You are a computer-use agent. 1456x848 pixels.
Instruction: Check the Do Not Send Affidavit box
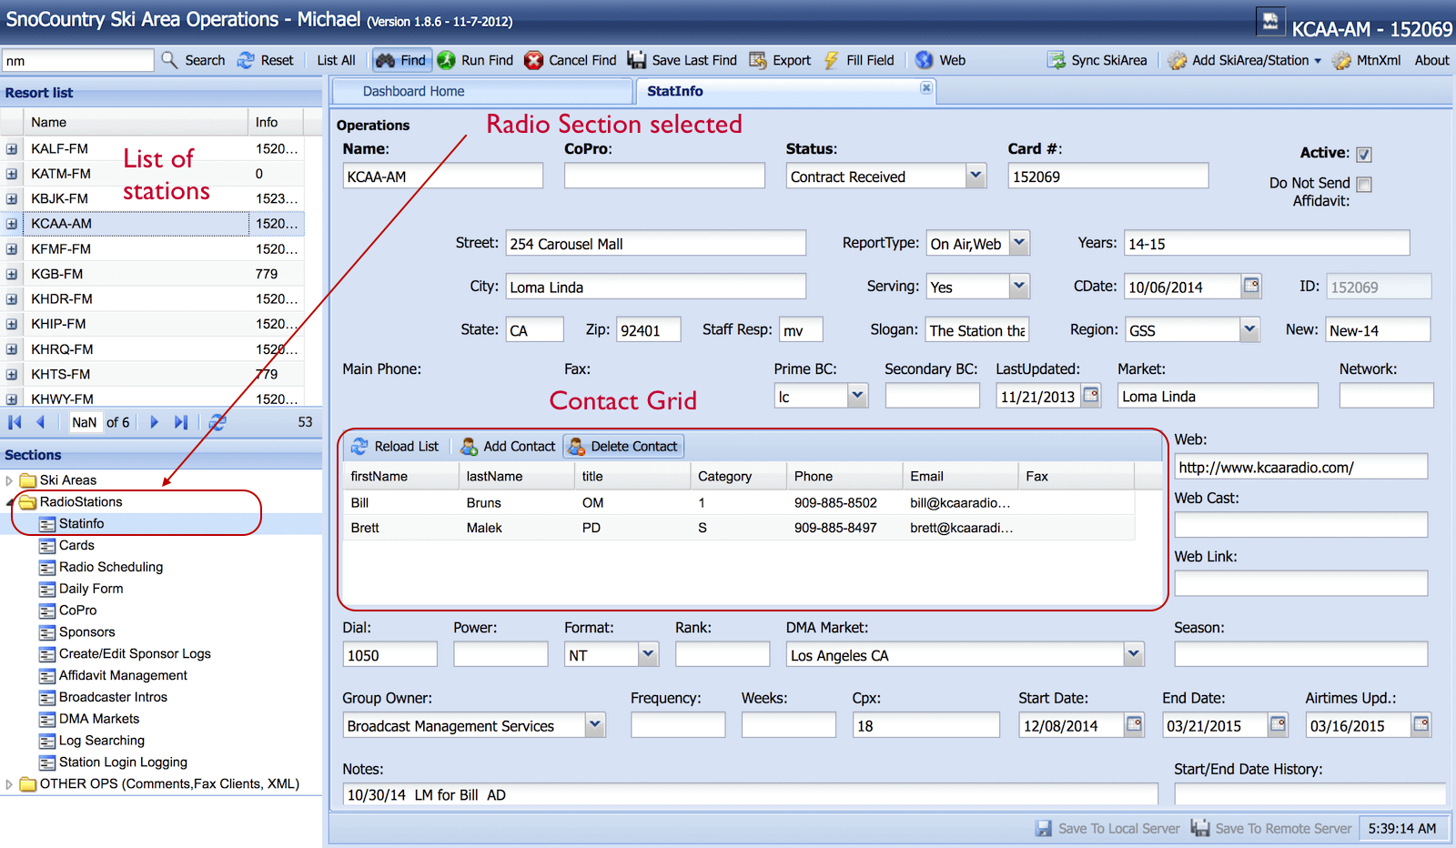(1363, 185)
